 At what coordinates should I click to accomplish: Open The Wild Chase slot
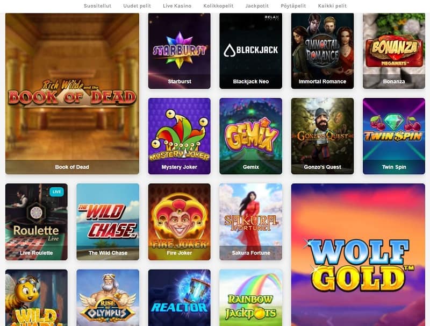tap(108, 222)
